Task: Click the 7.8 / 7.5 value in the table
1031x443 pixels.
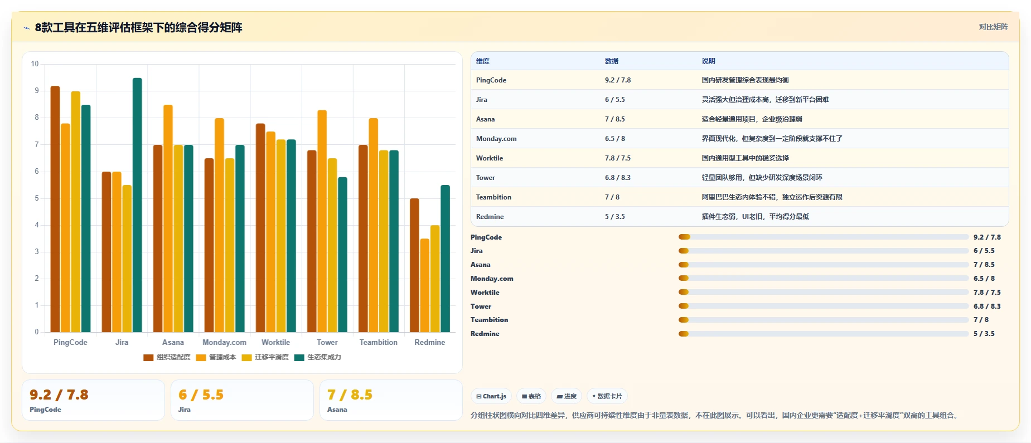Action: (x=618, y=158)
